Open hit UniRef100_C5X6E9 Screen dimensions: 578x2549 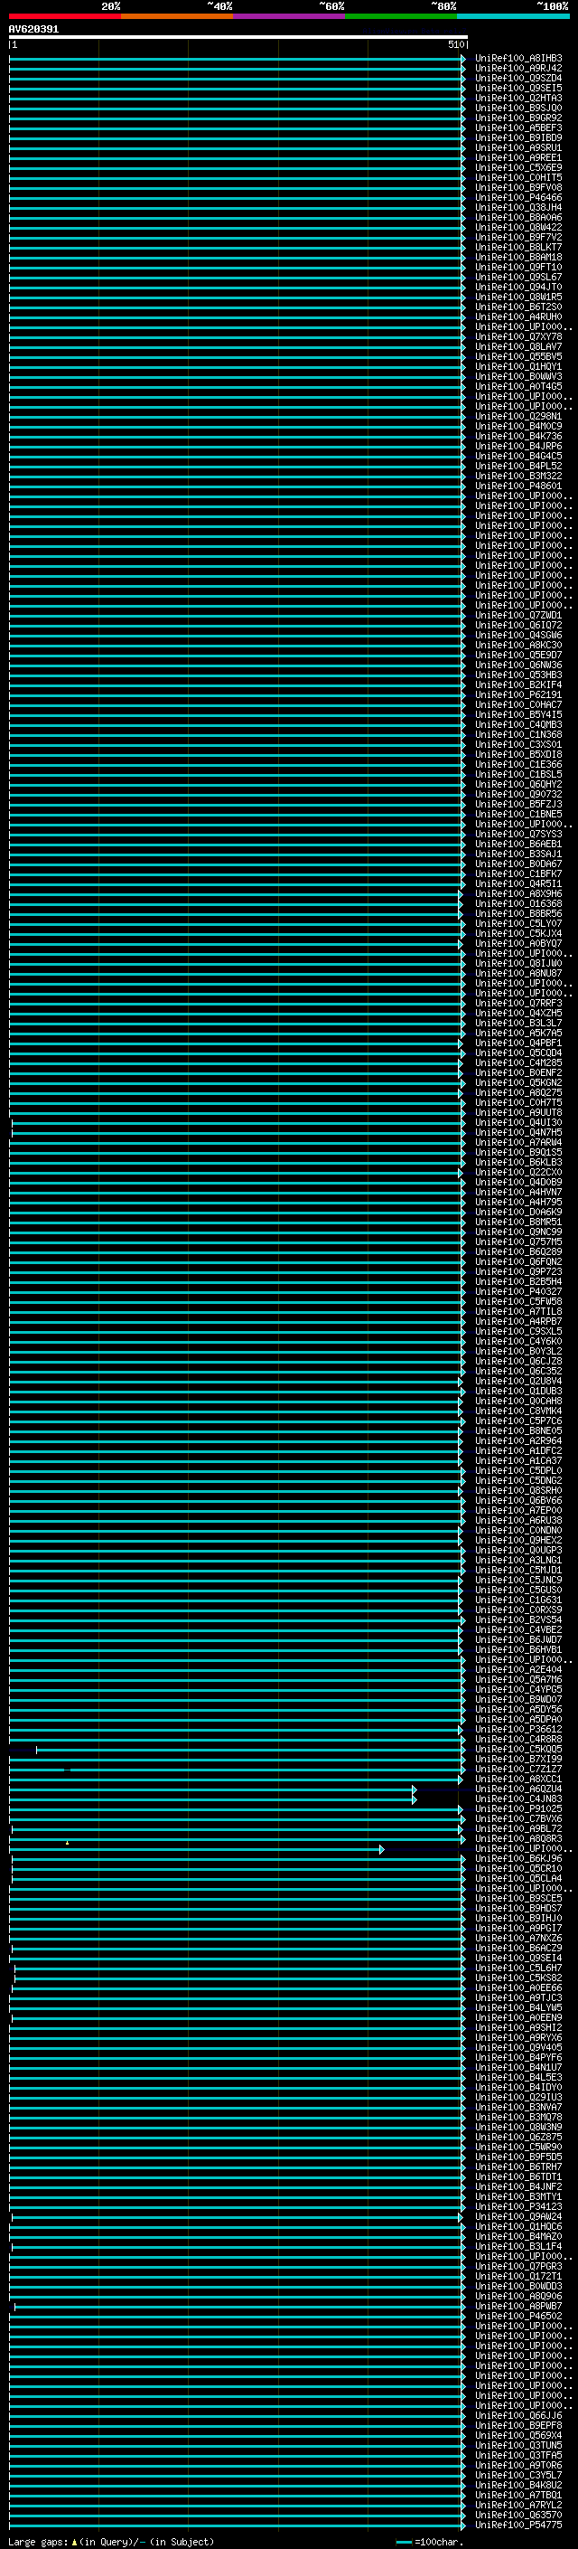(x=518, y=168)
